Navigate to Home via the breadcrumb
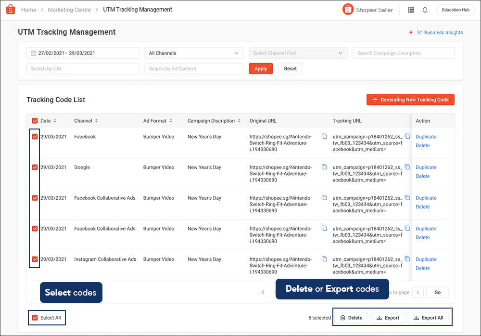The image size is (481, 336). coord(28,10)
